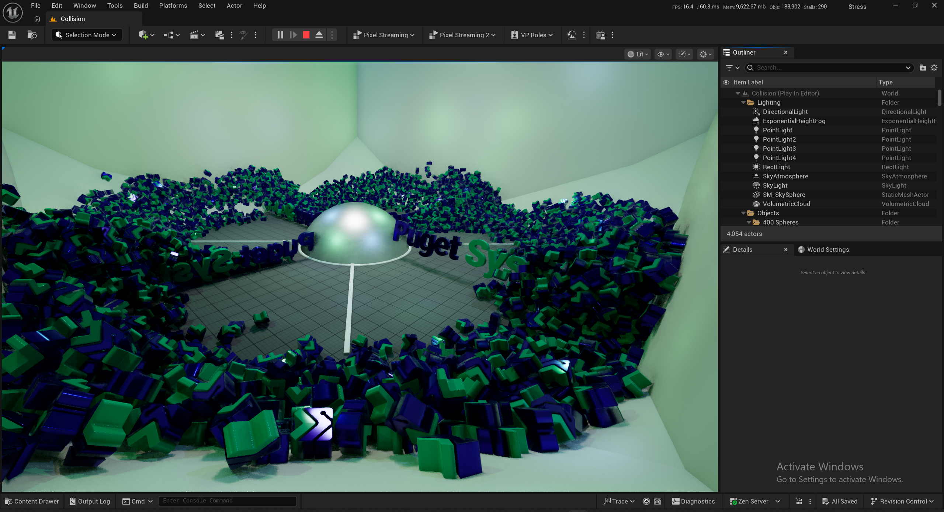The width and height of the screenshot is (944, 512).
Task: Select the DirectionalLight actor
Action: (829, 112)
